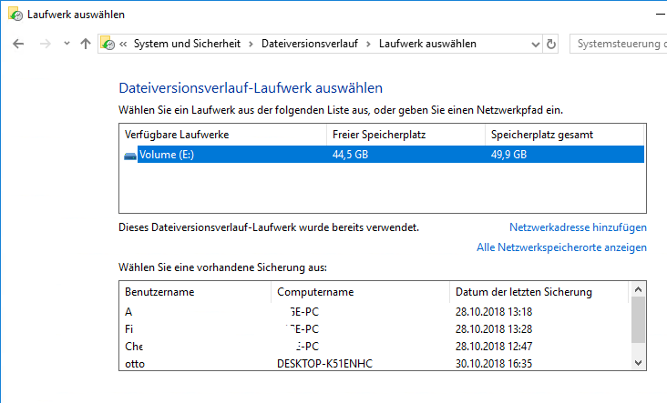Image resolution: width=667 pixels, height=403 pixels.
Task: Click the 30.10.2018 16:35 backup date
Action: tap(494, 364)
